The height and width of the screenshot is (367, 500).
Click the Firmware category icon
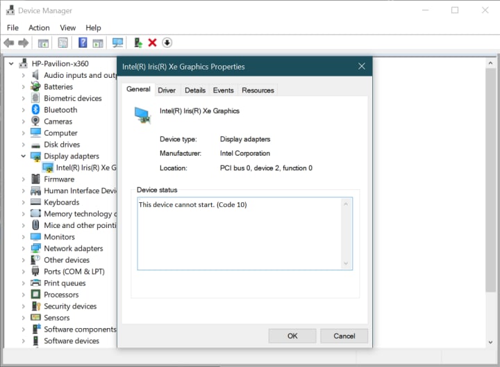coord(35,179)
